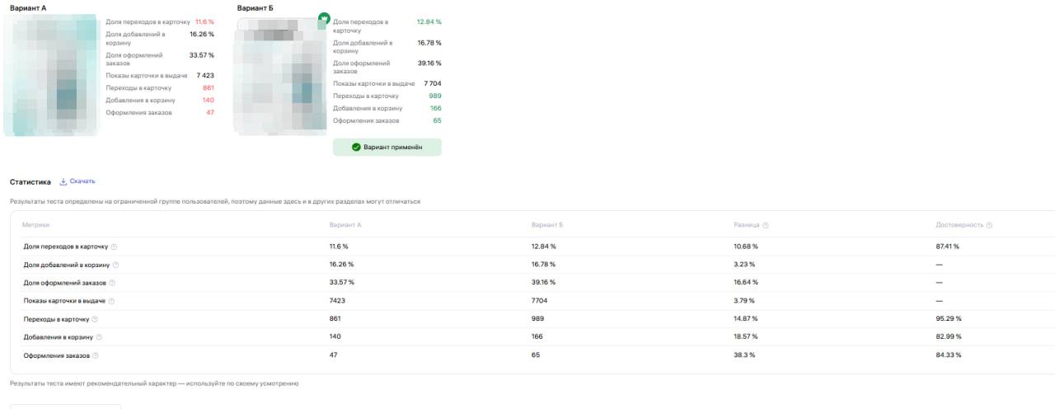Click the red 861 value in Вариант А summary
The height and width of the screenshot is (409, 1055).
pos(208,87)
